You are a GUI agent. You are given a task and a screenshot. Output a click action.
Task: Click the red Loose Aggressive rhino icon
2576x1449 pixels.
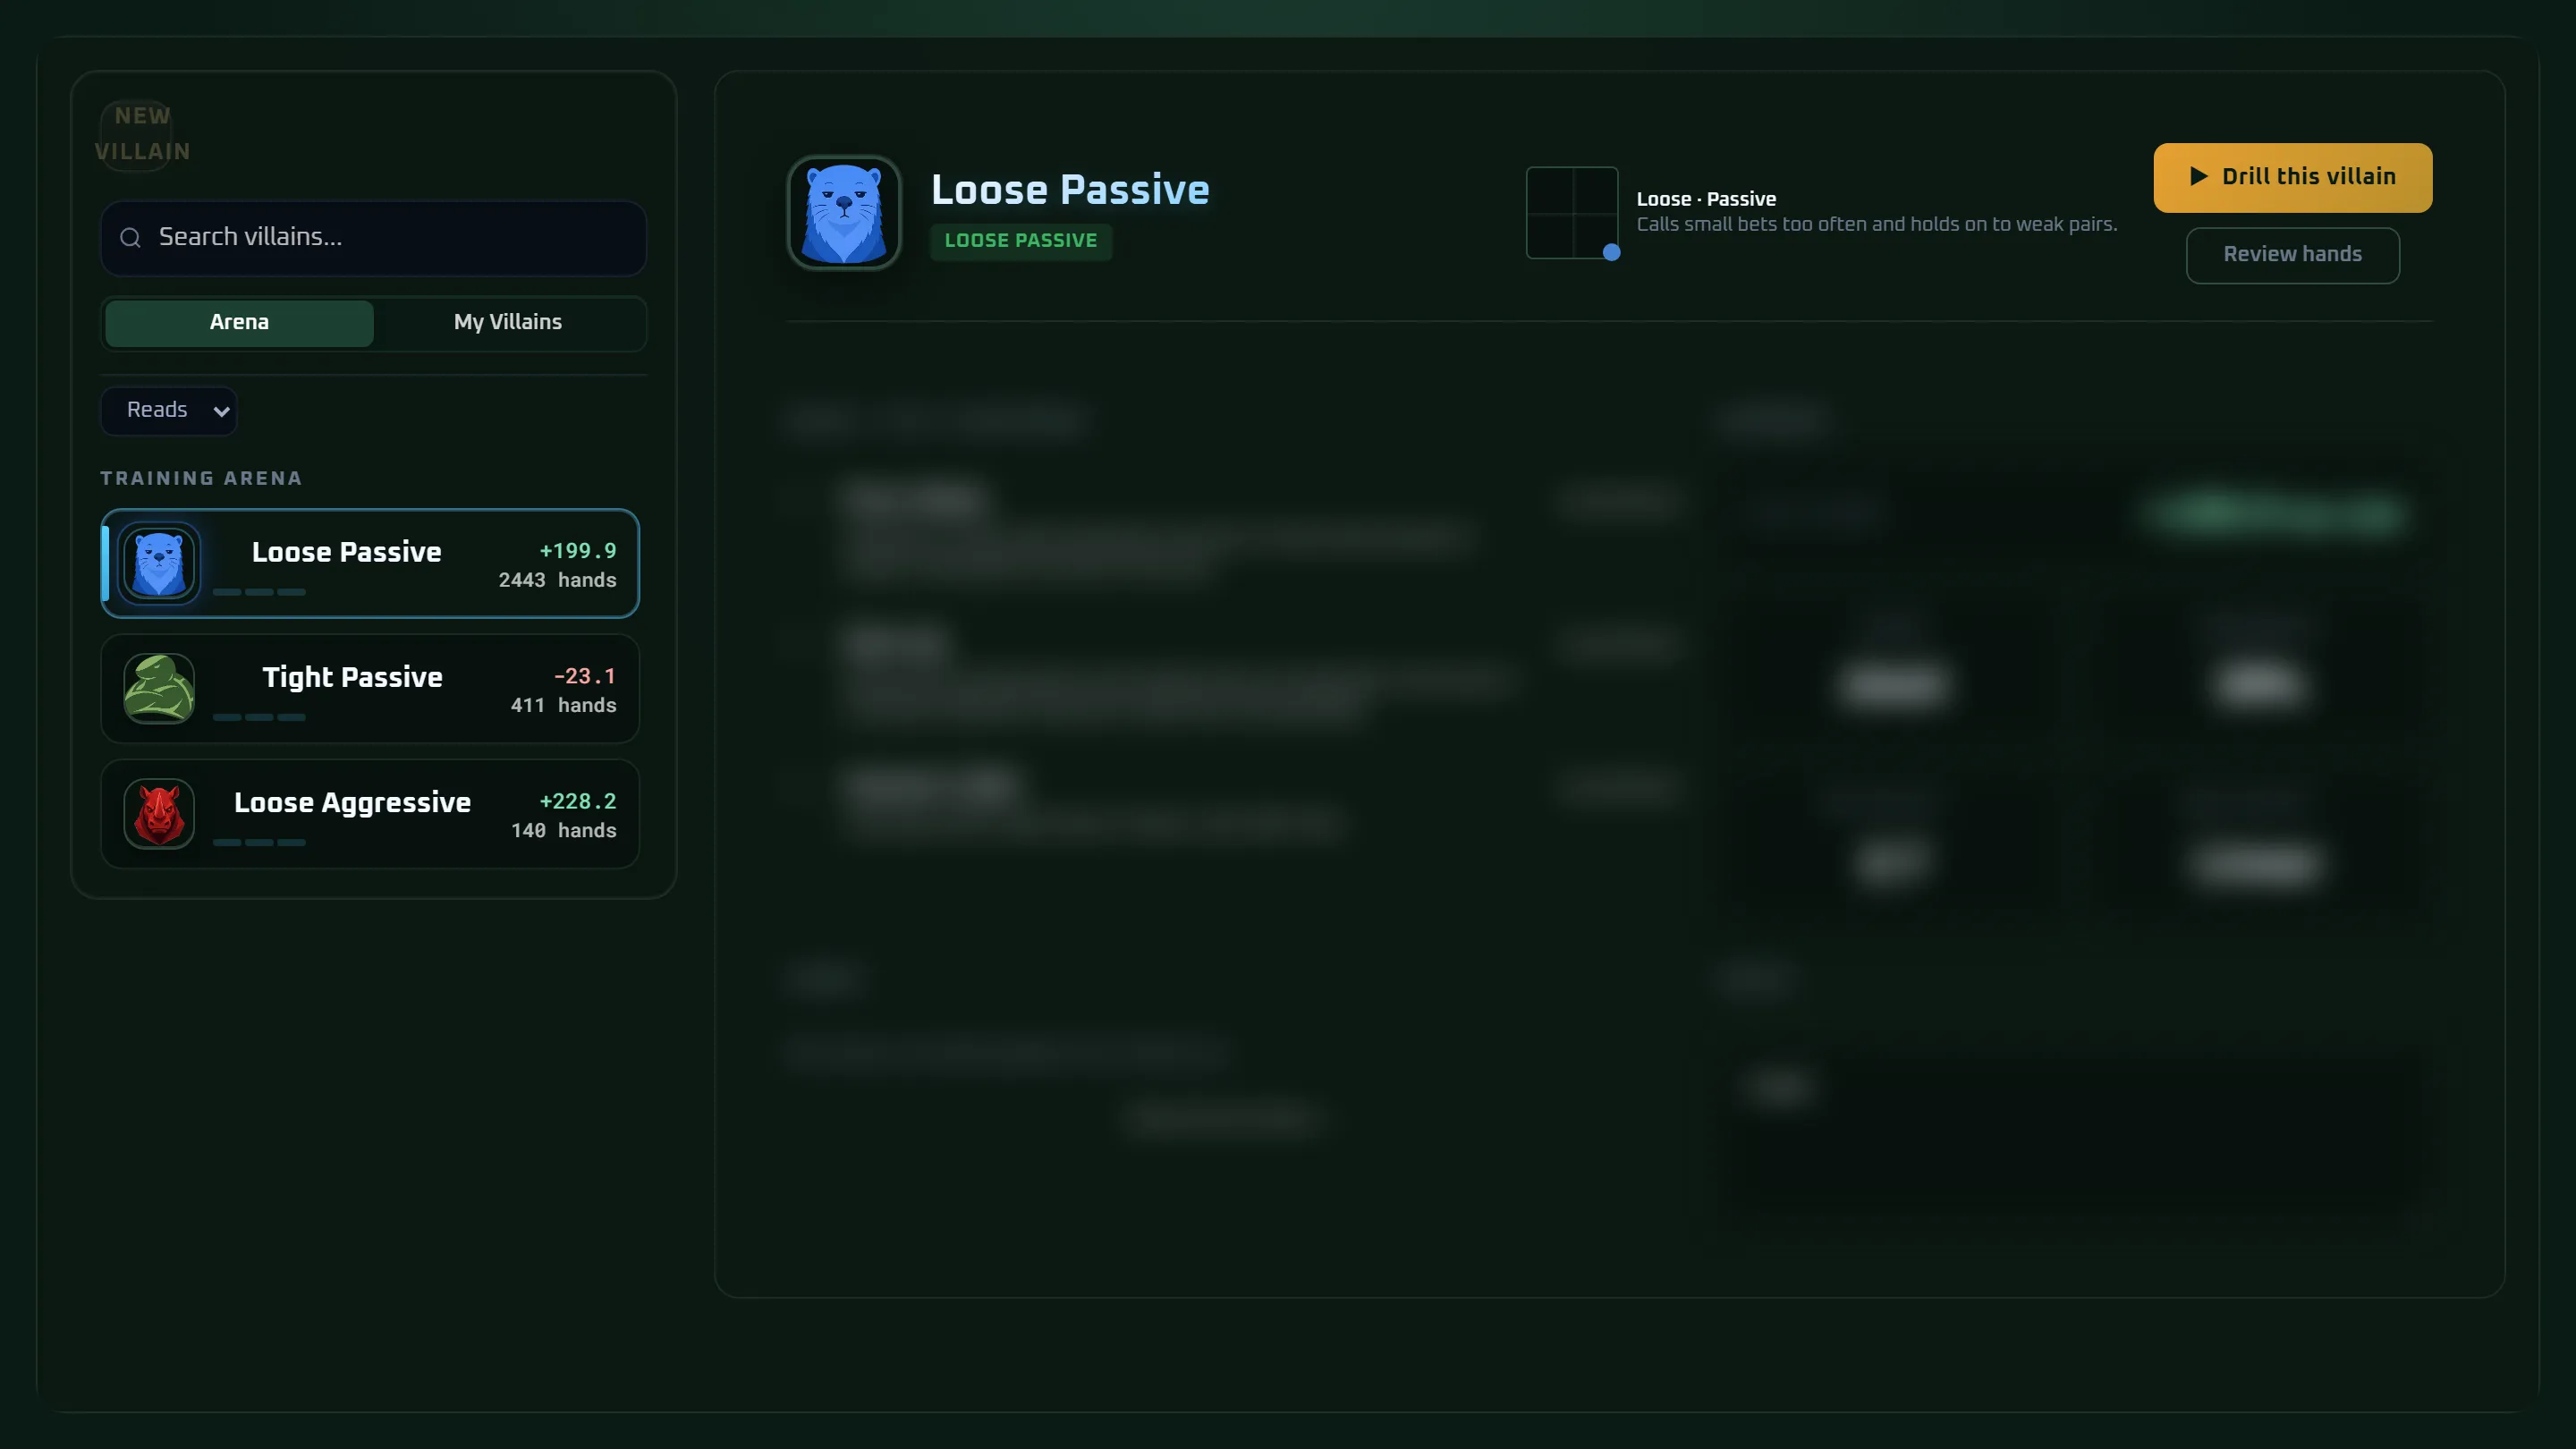tap(159, 814)
